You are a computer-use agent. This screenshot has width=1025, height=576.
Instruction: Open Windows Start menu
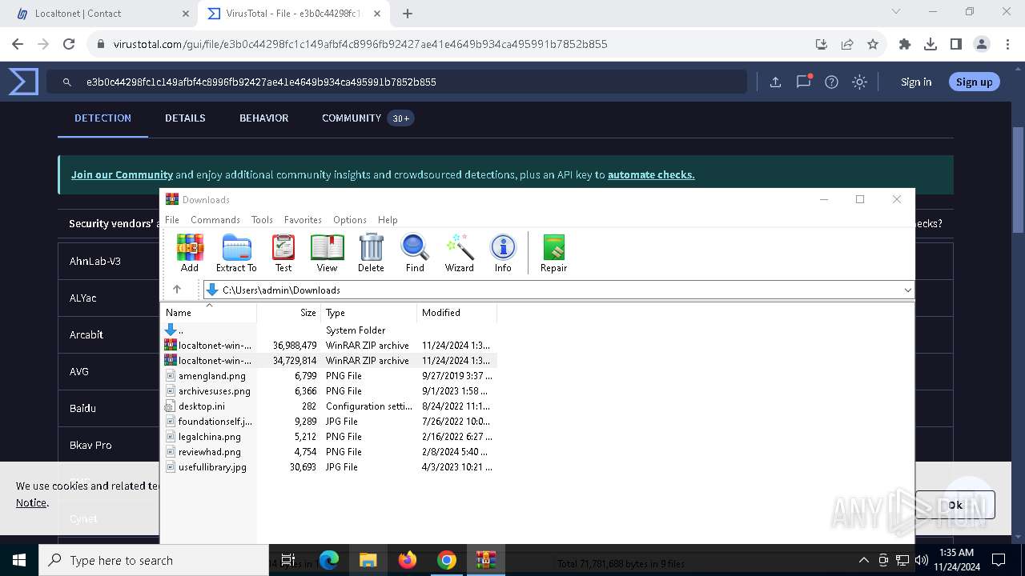coord(19,560)
